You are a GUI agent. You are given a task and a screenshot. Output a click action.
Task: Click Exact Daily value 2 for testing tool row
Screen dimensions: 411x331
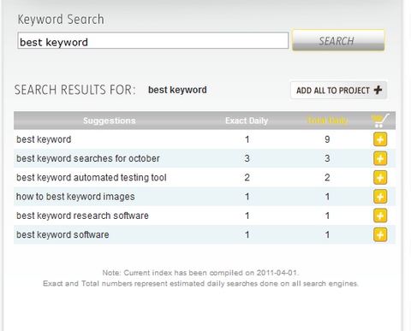click(x=247, y=178)
